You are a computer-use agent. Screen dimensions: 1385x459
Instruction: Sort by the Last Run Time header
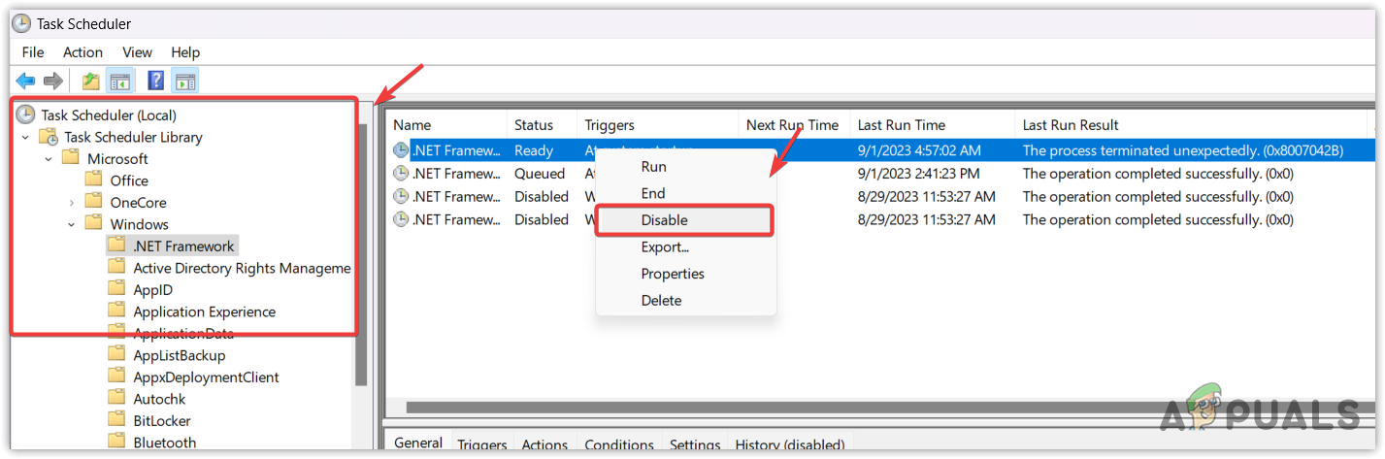tap(933, 125)
